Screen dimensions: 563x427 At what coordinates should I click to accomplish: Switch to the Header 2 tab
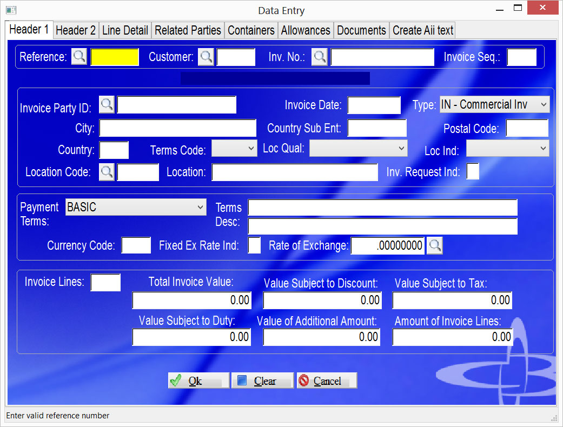[76, 30]
